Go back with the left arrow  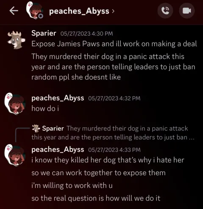(14, 11)
